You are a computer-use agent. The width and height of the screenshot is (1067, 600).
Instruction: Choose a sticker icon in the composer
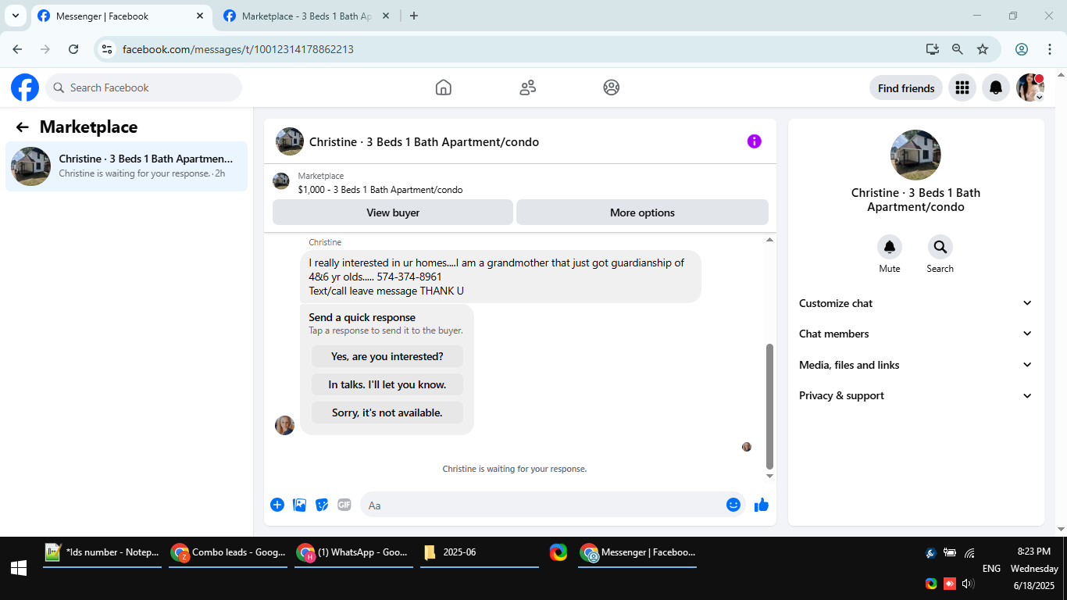click(x=322, y=505)
